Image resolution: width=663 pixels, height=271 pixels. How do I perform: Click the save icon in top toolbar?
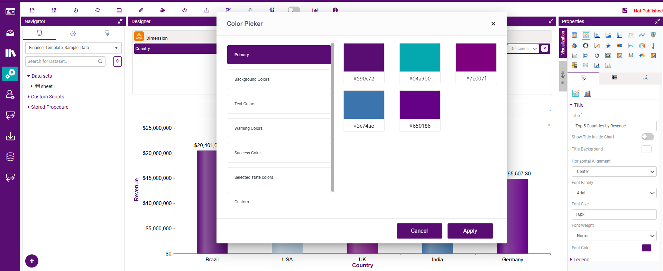(x=32, y=10)
